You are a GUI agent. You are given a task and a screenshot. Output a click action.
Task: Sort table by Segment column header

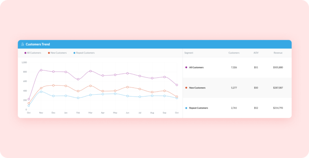(189, 53)
